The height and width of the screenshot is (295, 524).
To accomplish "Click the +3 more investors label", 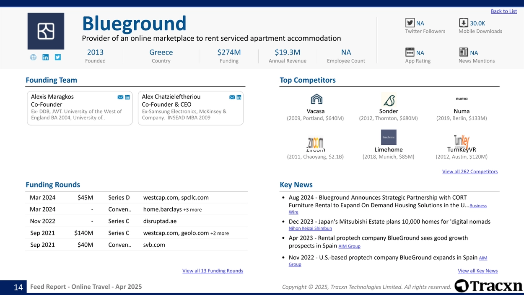I will point(192,210).
